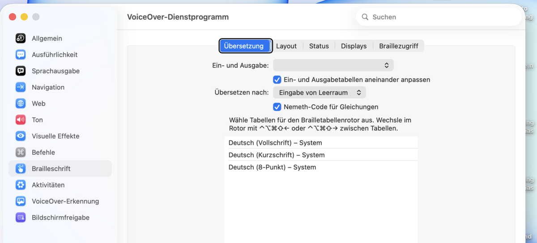Go to Sprachausgabe settings
The width and height of the screenshot is (537, 243).
55,71
